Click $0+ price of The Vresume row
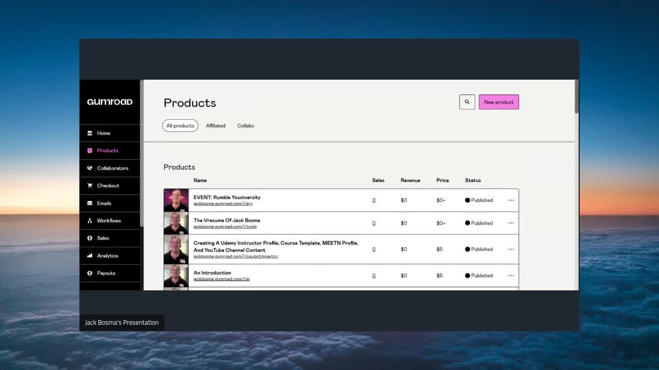Image resolution: width=659 pixels, height=370 pixels. point(441,223)
